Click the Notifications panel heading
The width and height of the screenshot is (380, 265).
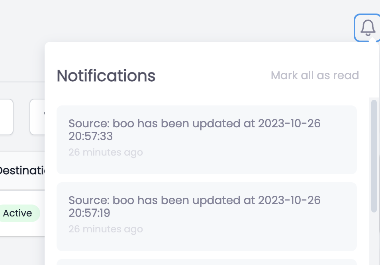(106, 76)
